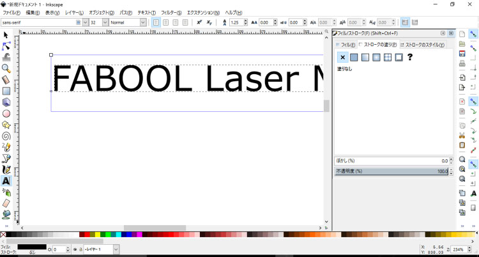Open the エクステンション(N) menu
479x257 pixels.
click(x=203, y=13)
